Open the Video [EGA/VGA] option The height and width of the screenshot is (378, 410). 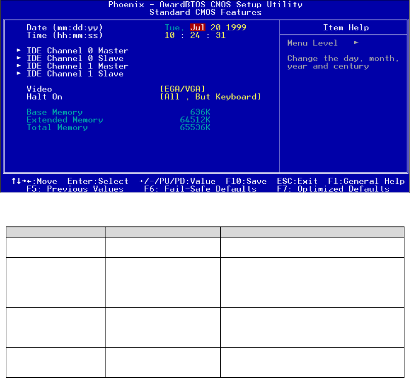click(x=182, y=89)
